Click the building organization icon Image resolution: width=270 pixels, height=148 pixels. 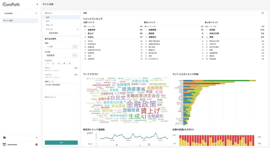point(4,137)
